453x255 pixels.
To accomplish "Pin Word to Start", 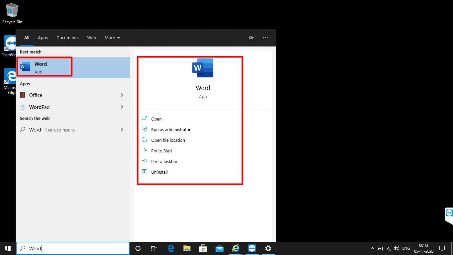I will [x=157, y=151].
